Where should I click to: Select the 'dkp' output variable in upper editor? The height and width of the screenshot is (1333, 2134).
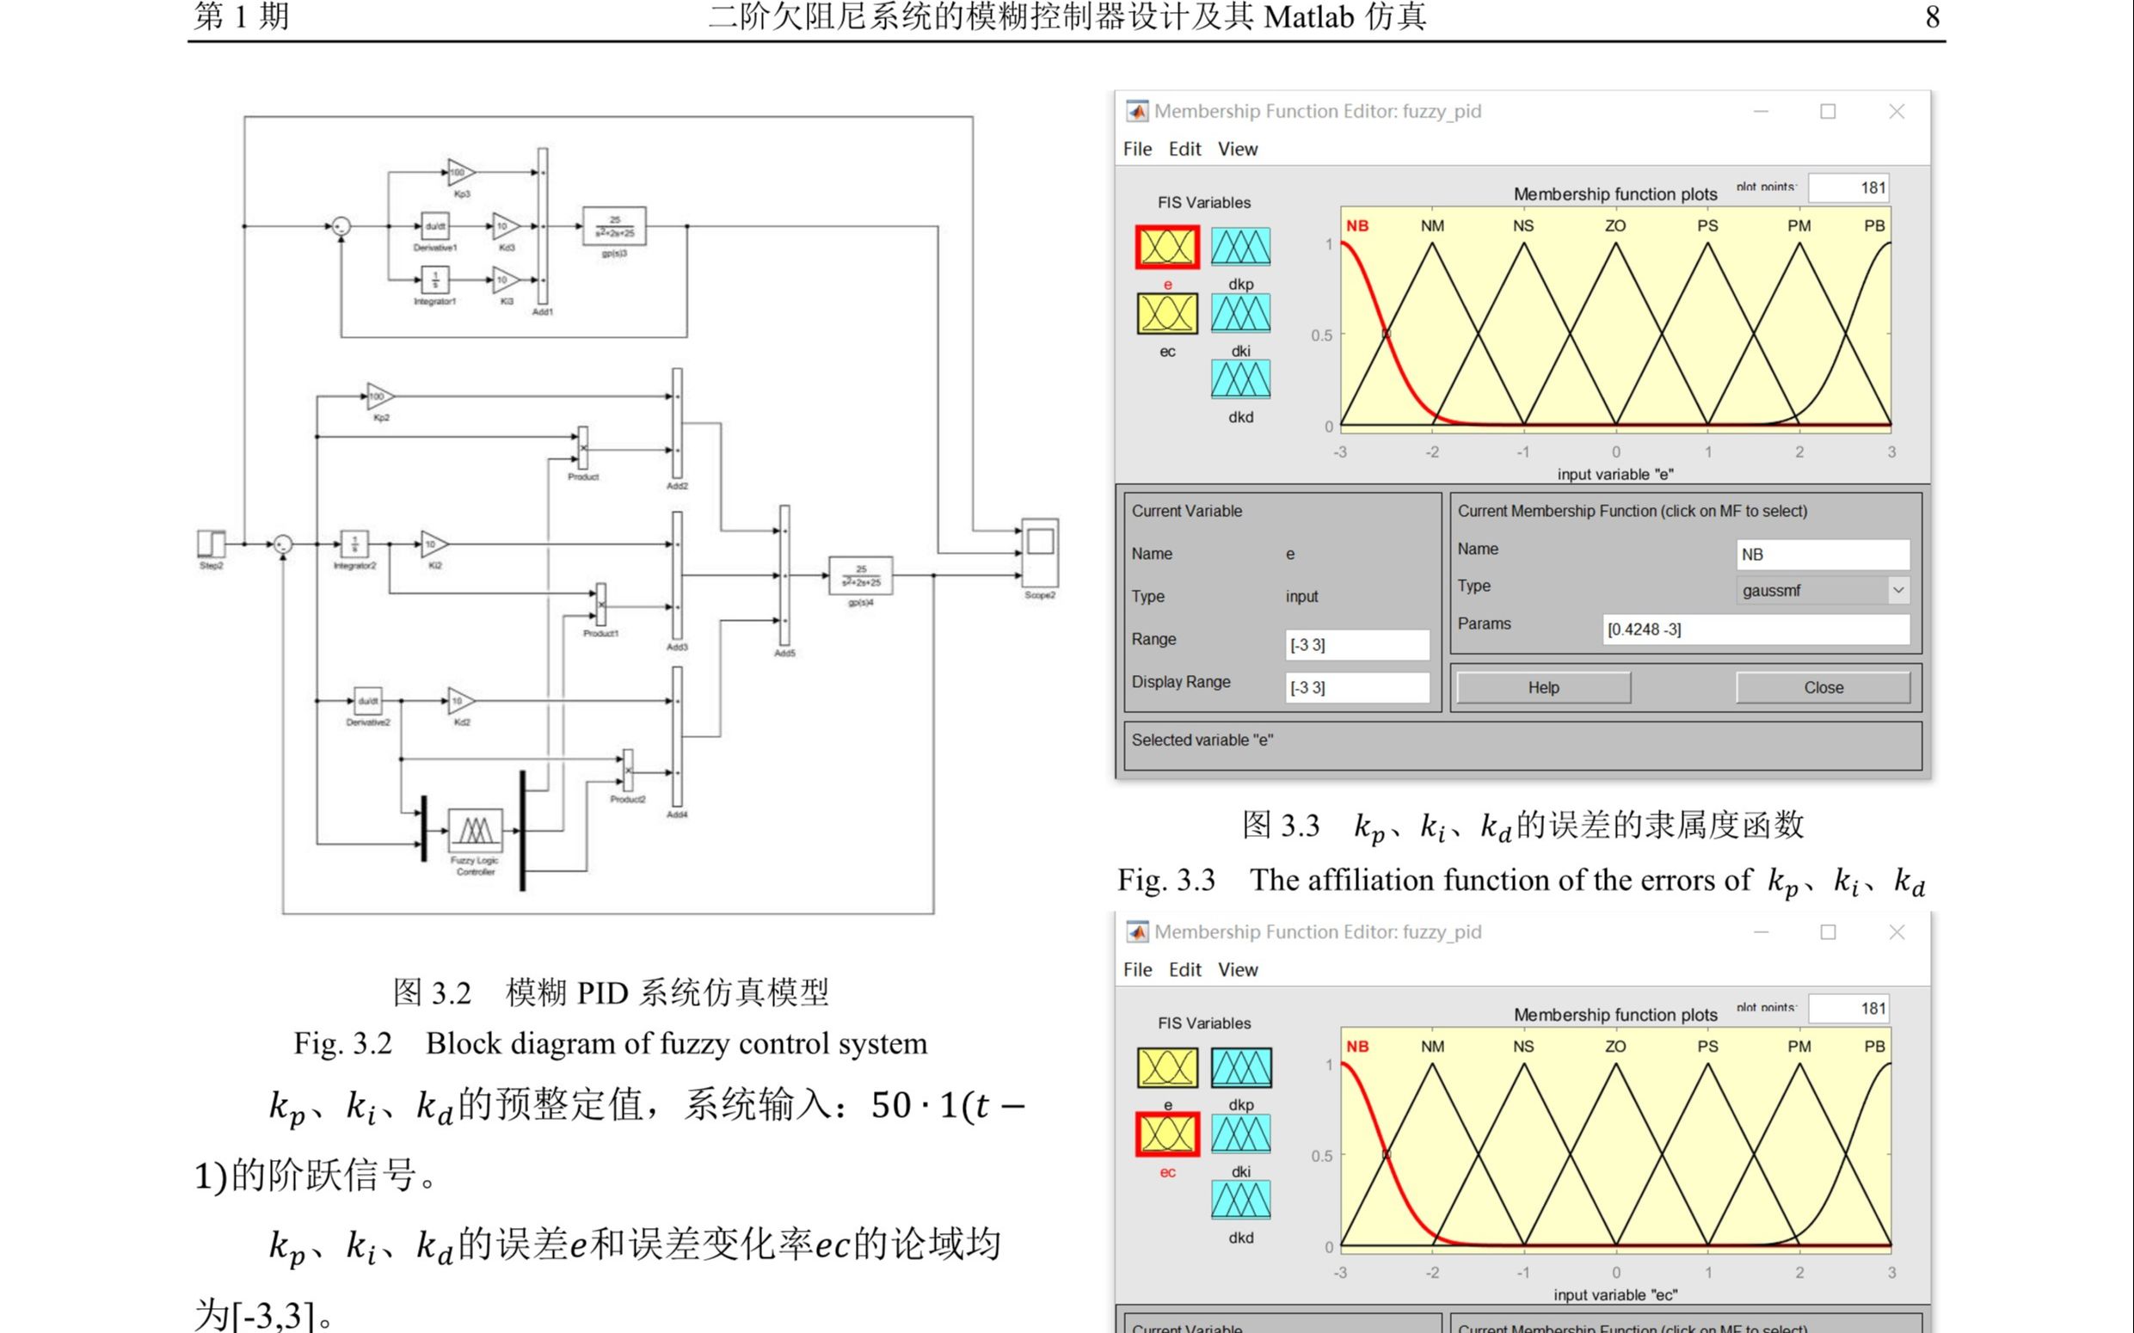pos(1240,247)
